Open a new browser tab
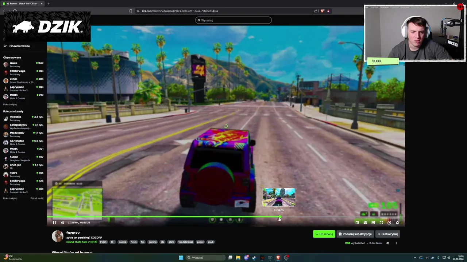Viewport: 467px width, 262px height. (48, 4)
